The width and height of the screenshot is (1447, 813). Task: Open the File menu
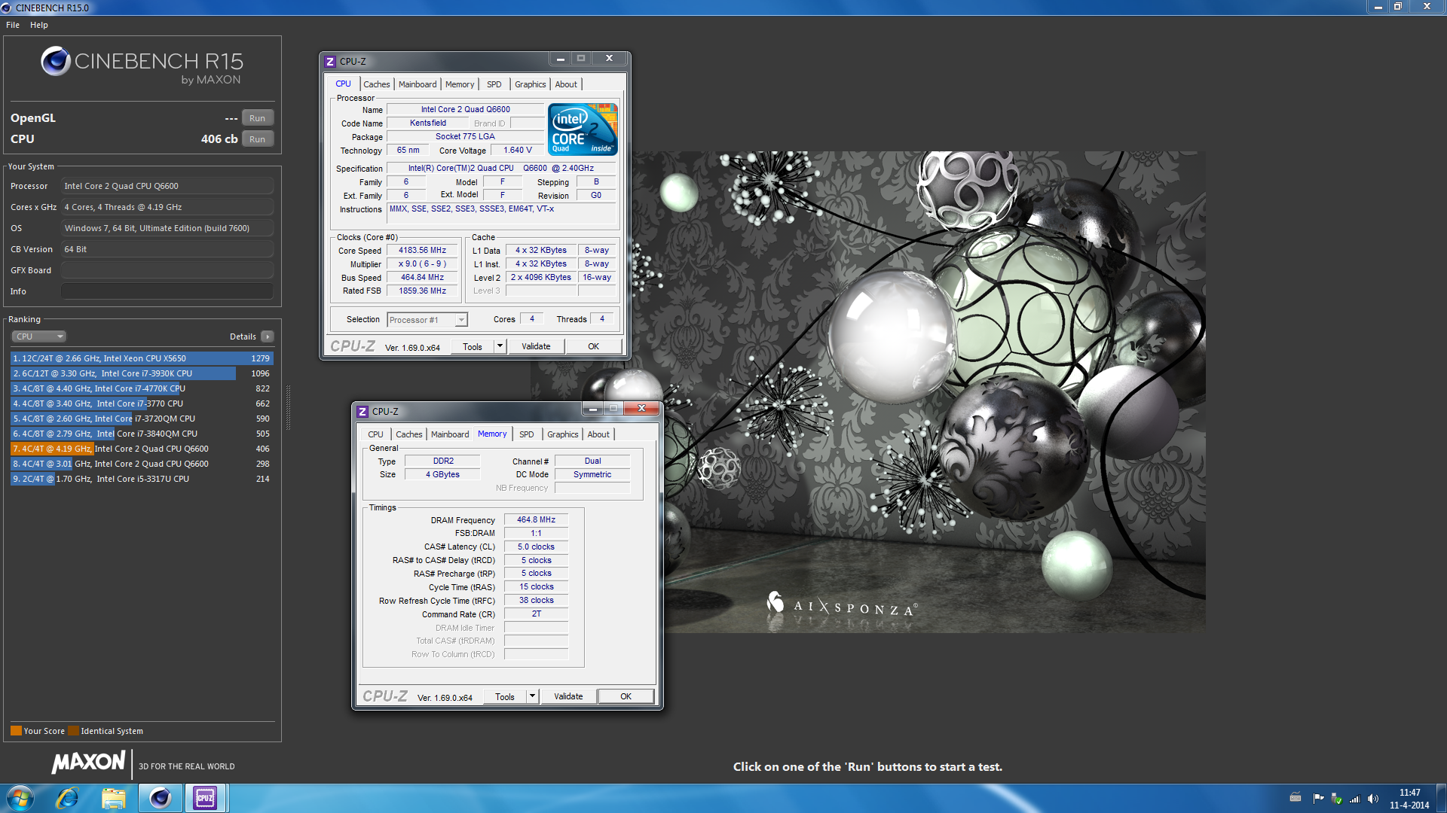(x=13, y=25)
